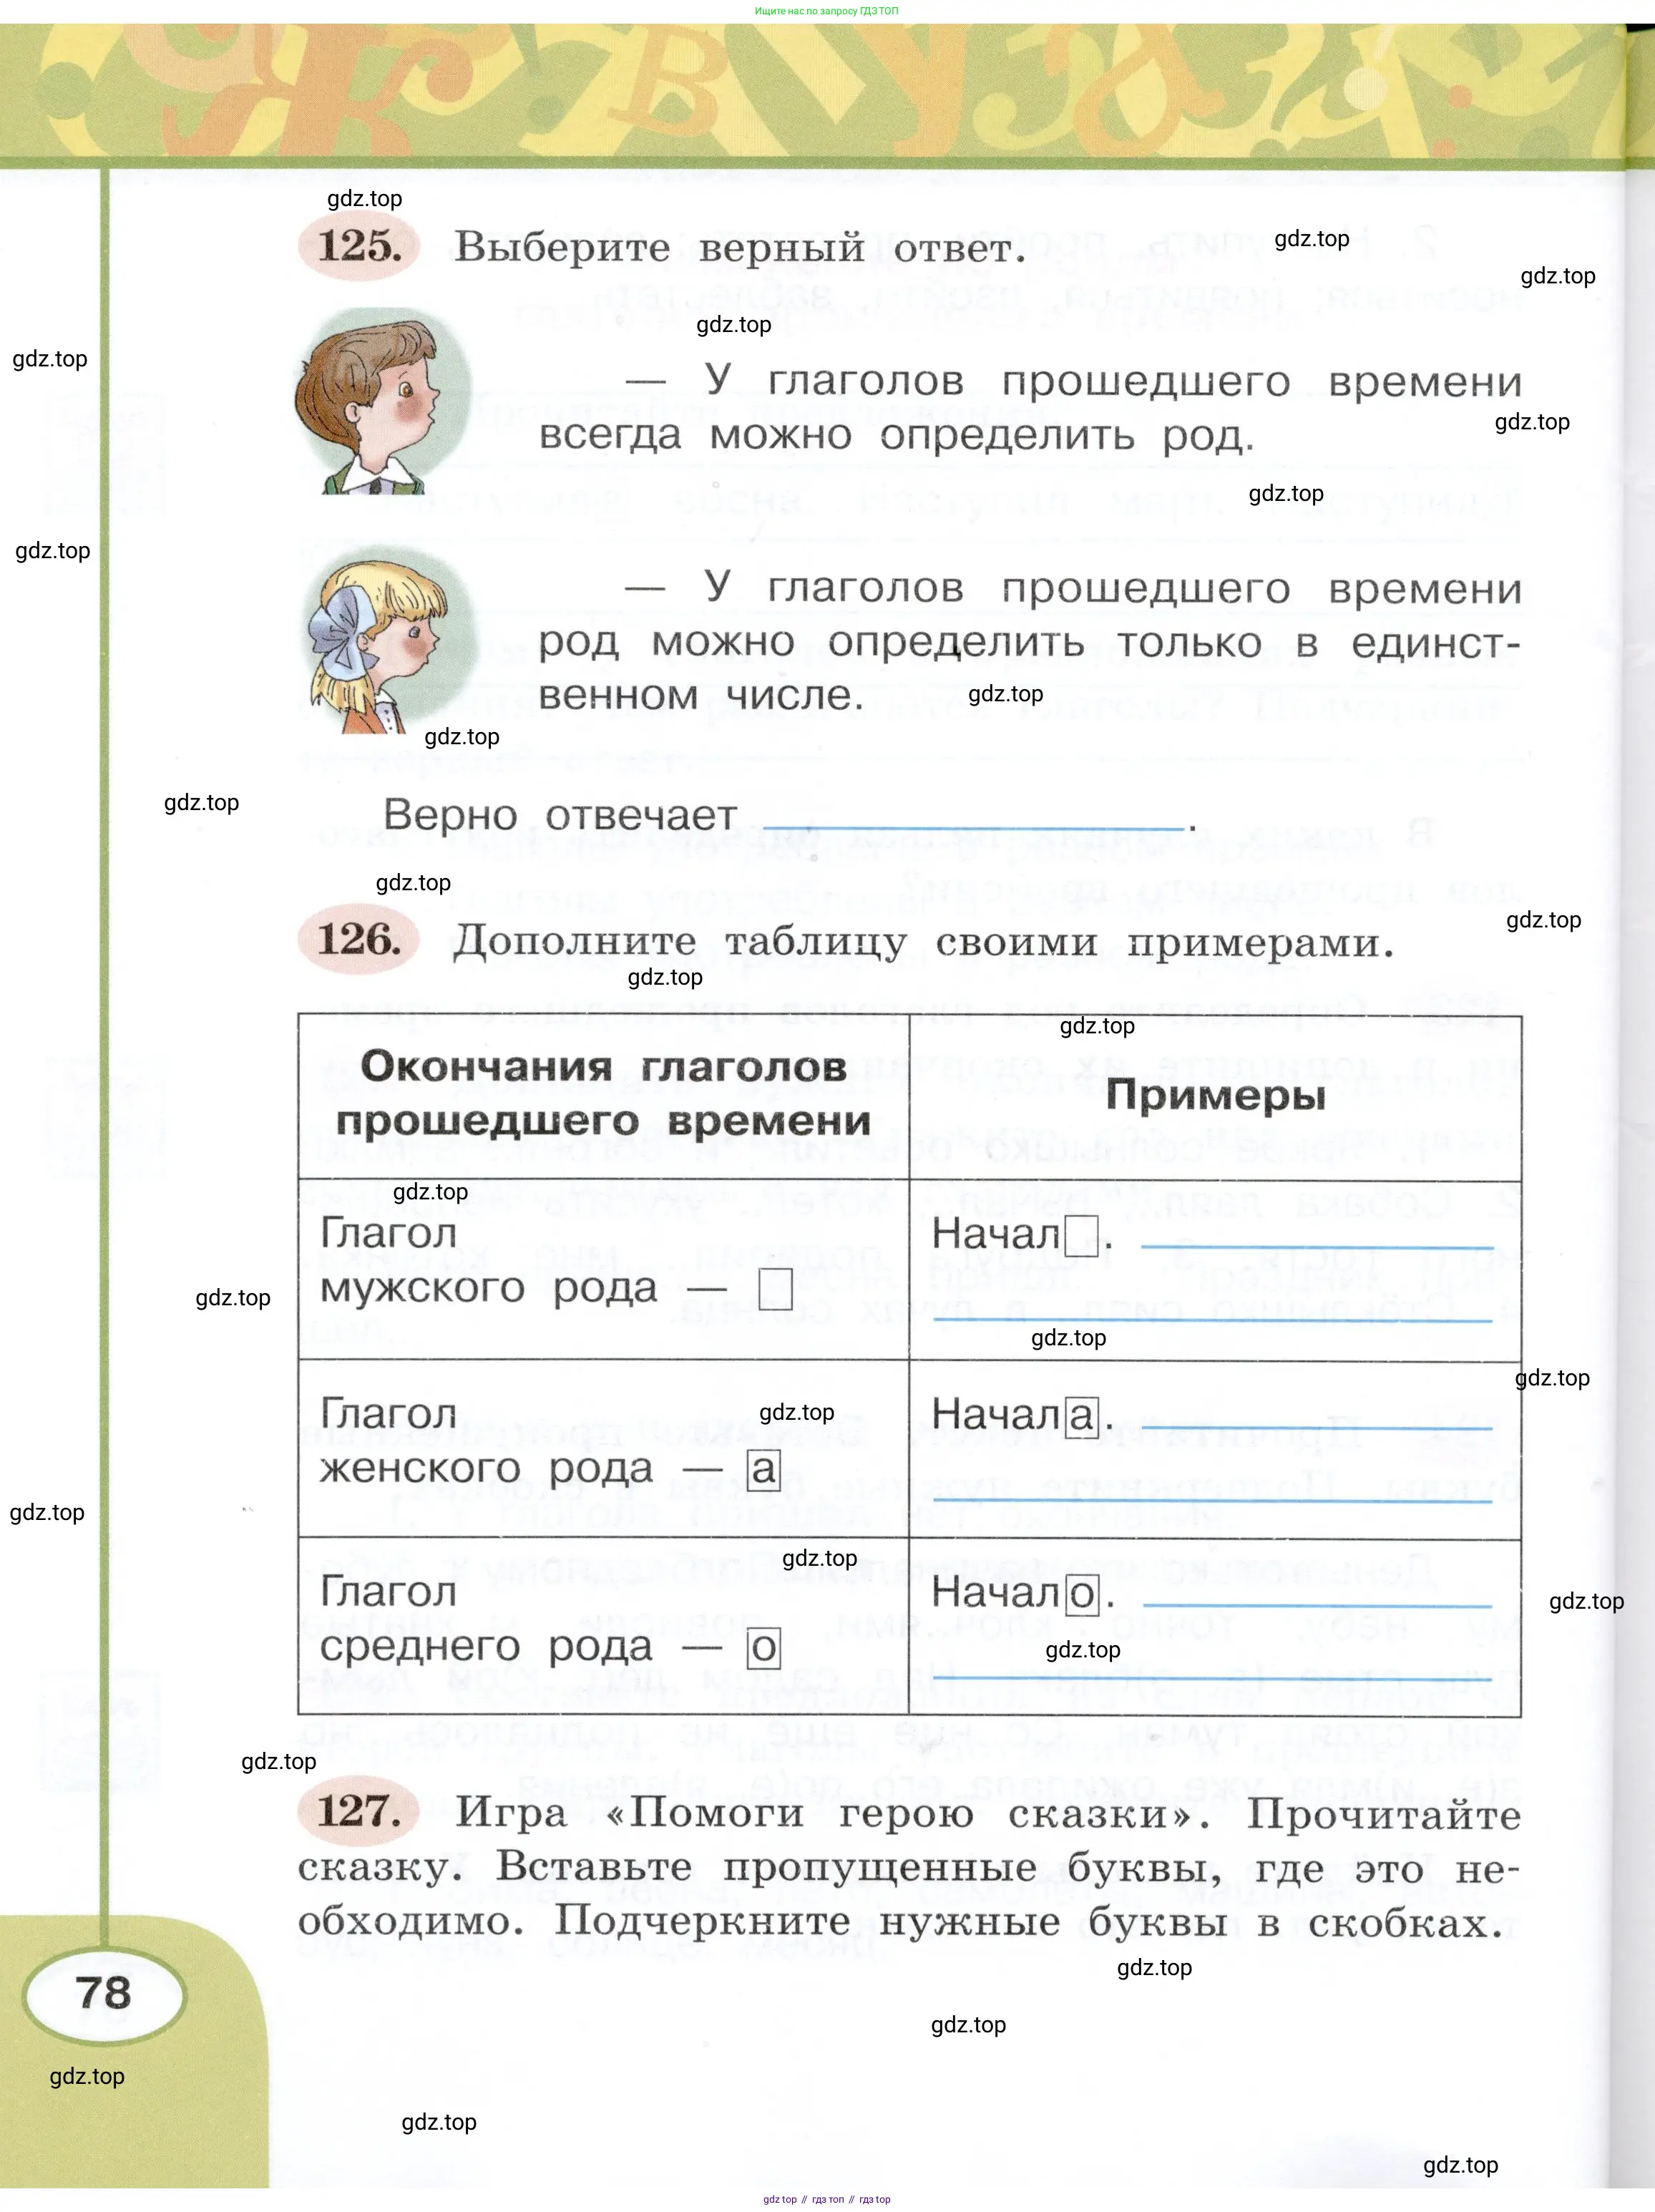Click the exercise number 126 badge
The height and width of the screenshot is (2212, 1655).
[x=359, y=940]
